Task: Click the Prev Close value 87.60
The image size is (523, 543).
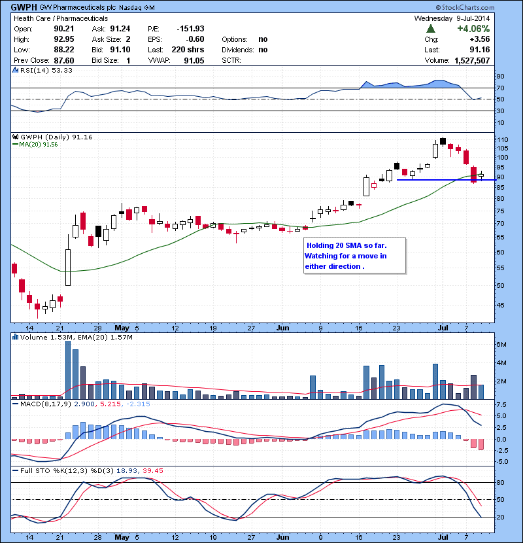Action: click(x=64, y=61)
